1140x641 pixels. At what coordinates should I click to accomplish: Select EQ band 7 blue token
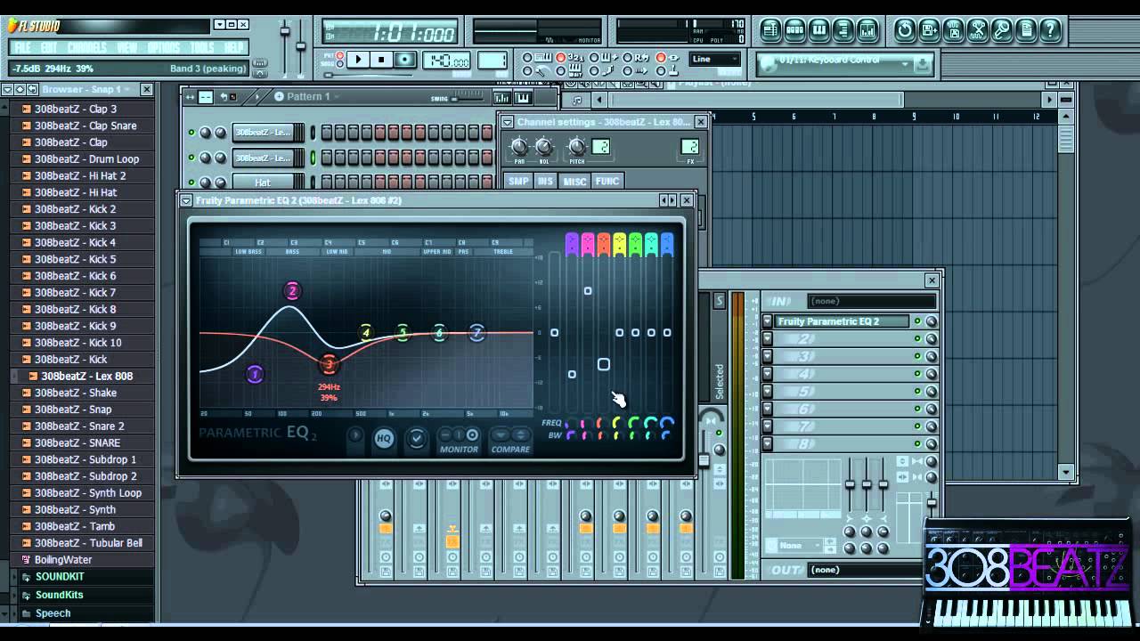tap(476, 333)
